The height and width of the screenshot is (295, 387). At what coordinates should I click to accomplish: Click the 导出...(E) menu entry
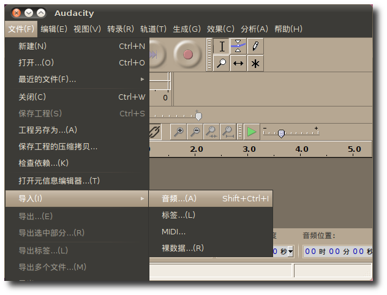click(77, 216)
